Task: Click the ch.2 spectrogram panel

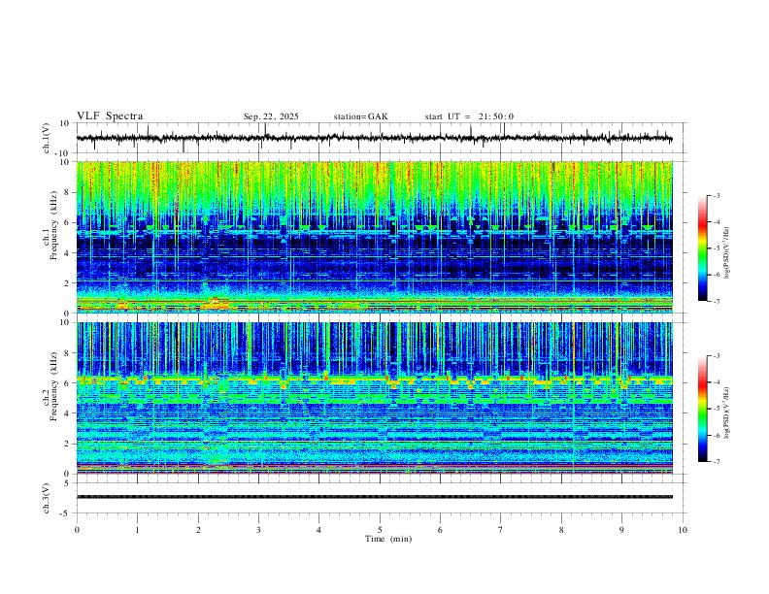Action: 374,398
